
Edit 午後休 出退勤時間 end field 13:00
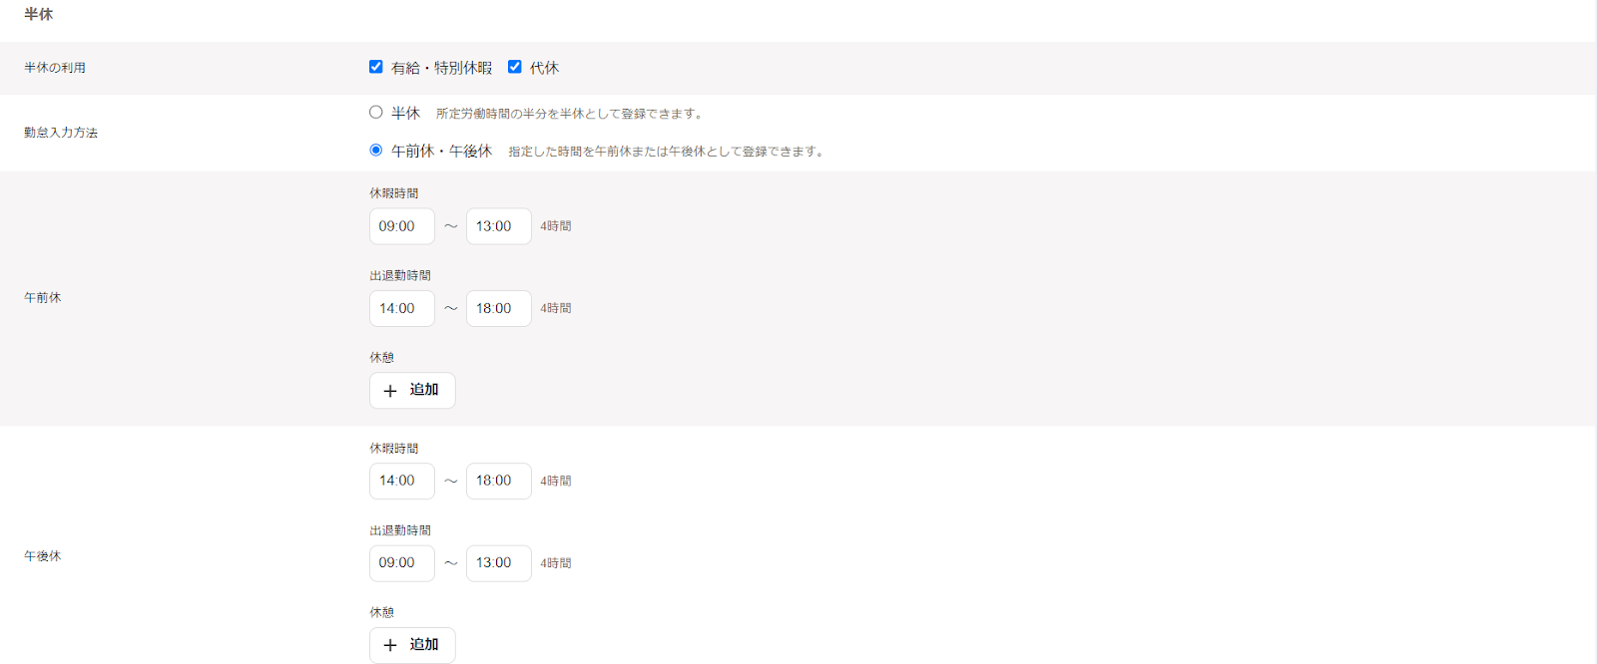tap(499, 563)
